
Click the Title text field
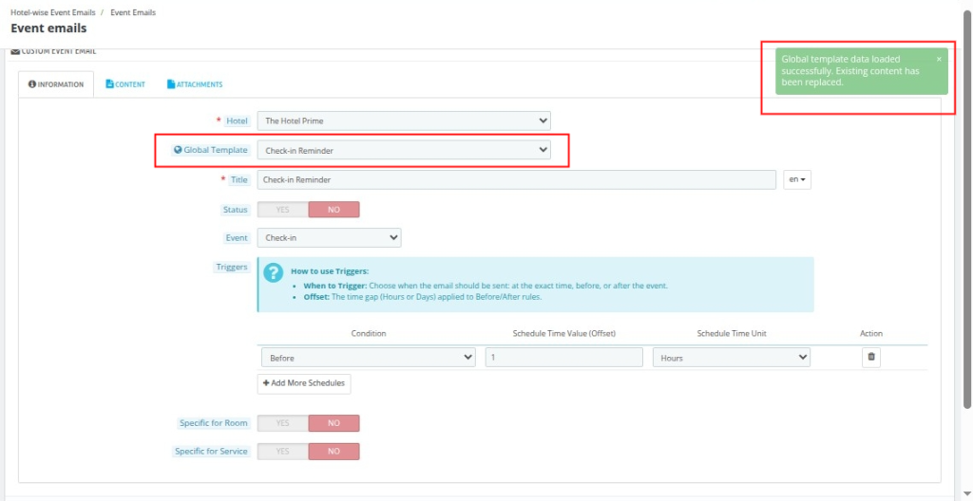(516, 179)
